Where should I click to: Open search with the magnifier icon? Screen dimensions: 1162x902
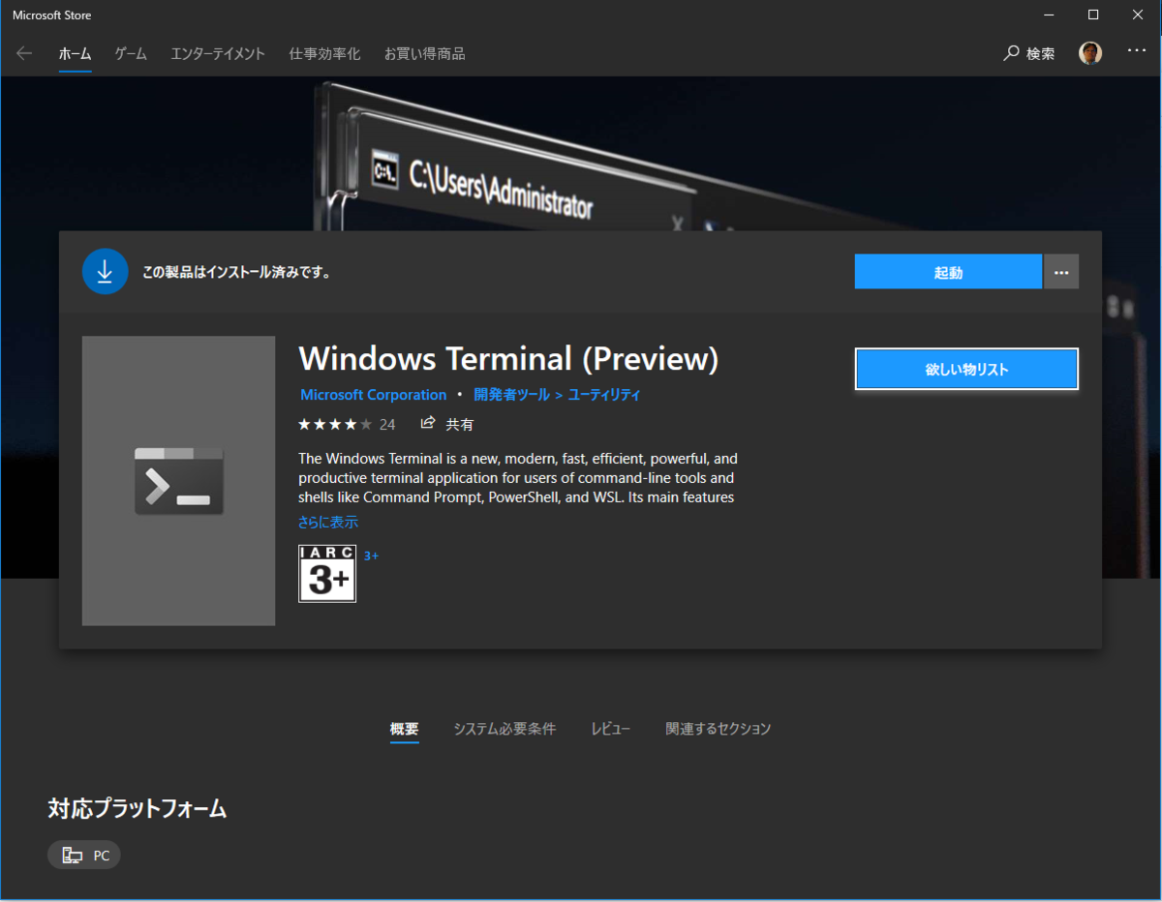point(1011,53)
